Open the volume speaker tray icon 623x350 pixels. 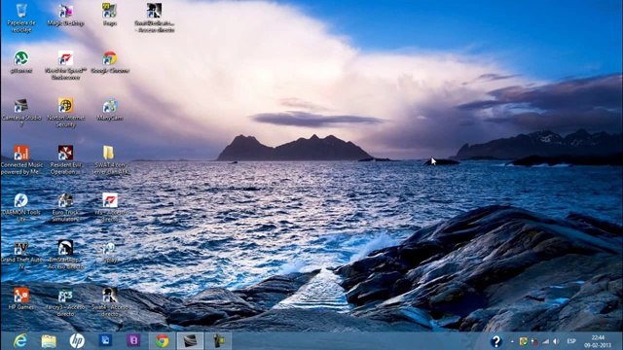click(556, 341)
